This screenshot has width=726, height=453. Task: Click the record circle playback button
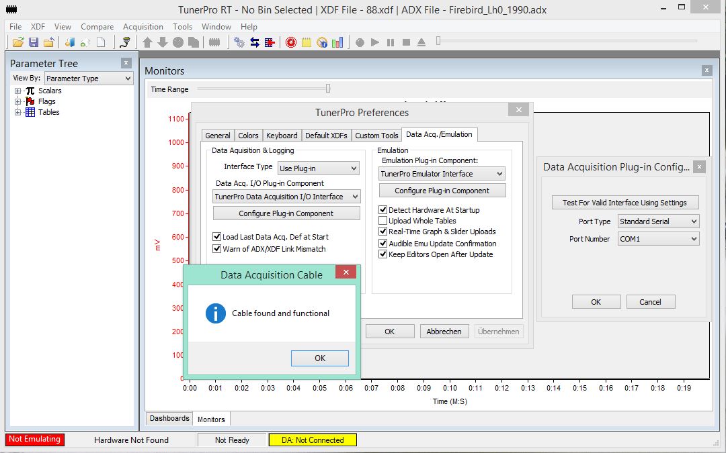click(360, 42)
